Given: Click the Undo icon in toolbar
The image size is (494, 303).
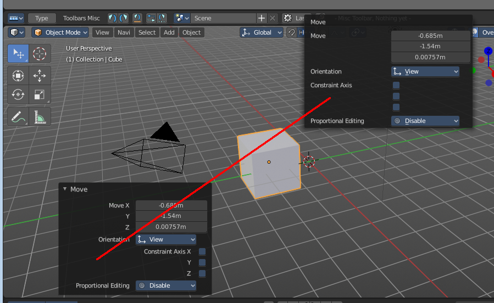Looking at the screenshot, I should click(x=112, y=18).
